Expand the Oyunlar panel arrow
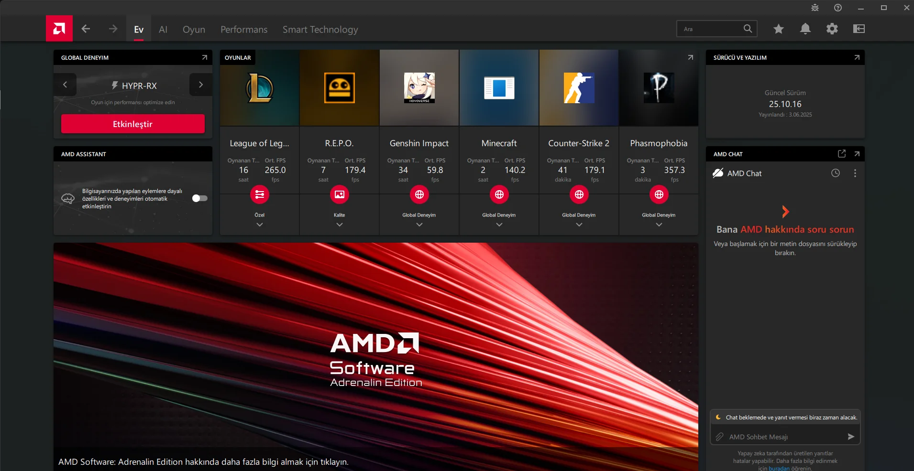 [690, 57]
